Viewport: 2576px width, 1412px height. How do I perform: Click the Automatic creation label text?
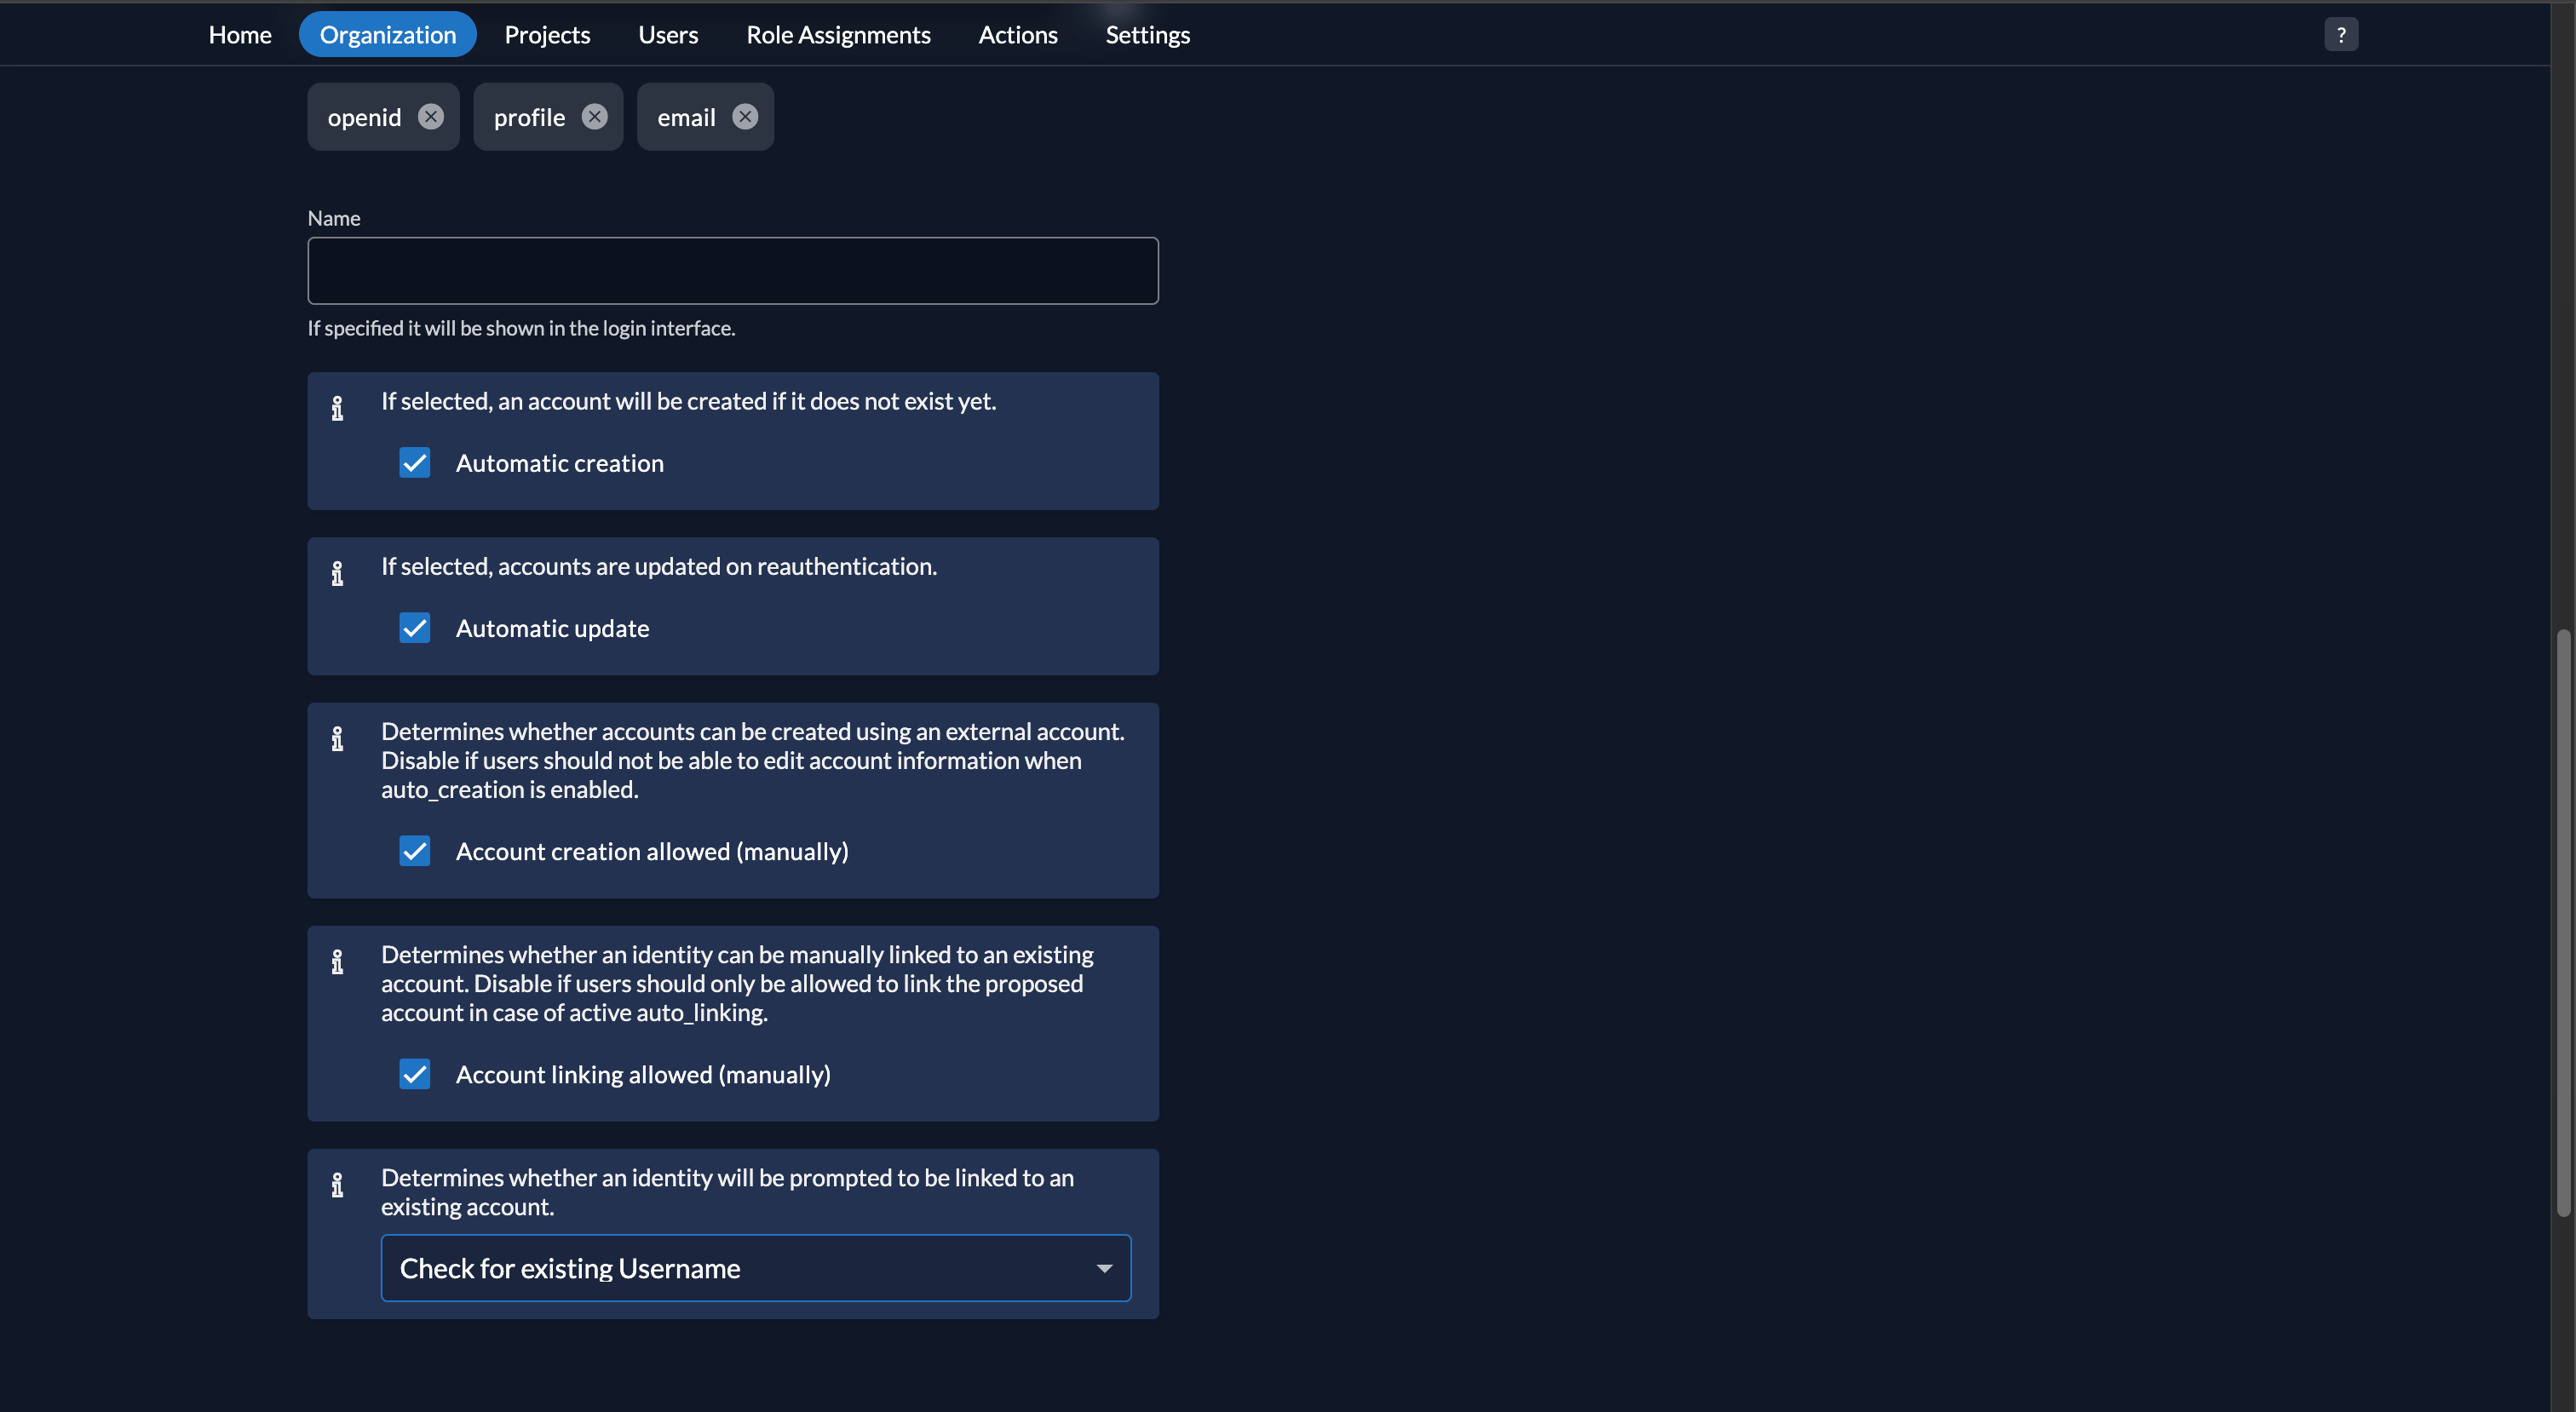560,463
